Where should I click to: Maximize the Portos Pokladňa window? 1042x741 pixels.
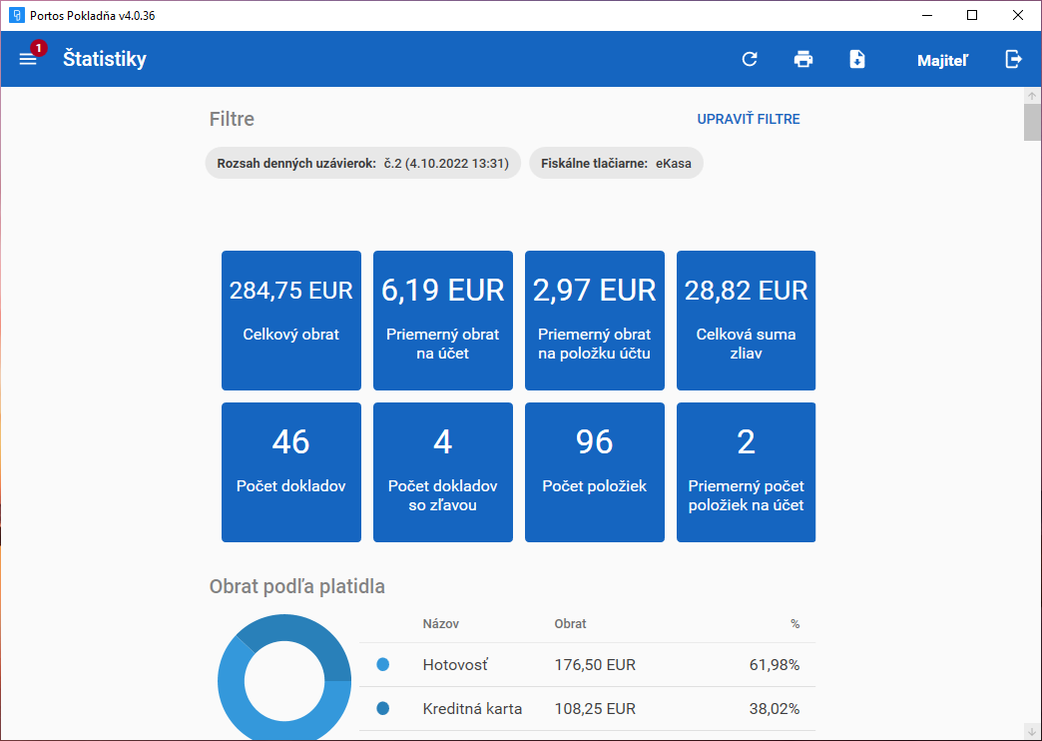[971, 15]
